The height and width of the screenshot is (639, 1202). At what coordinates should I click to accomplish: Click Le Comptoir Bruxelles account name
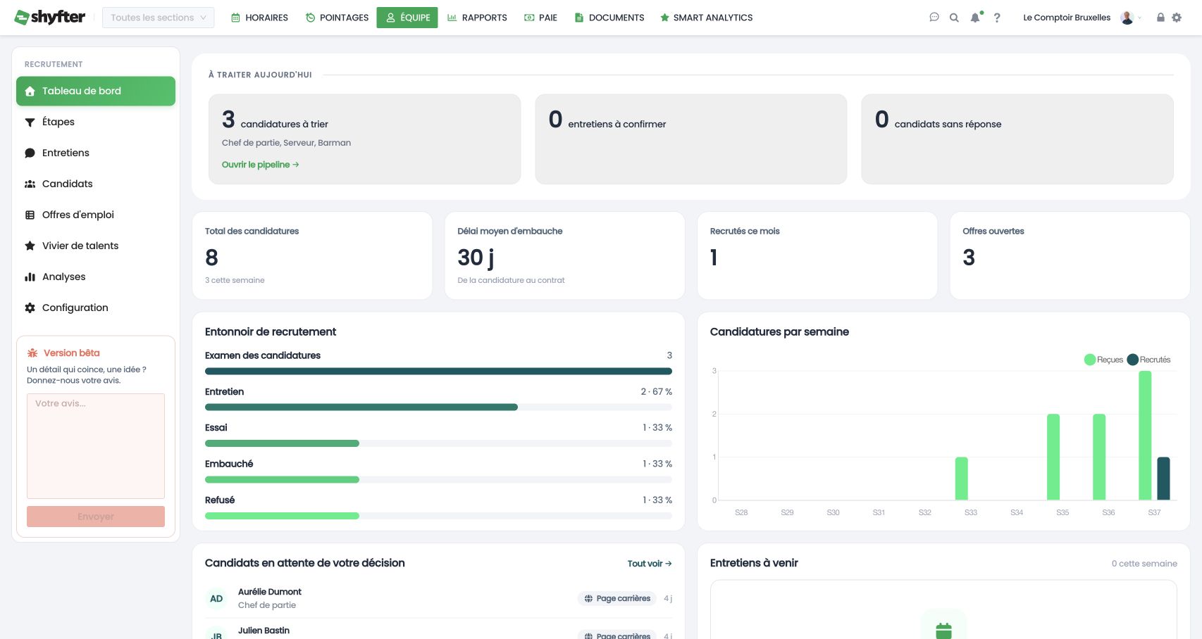click(1067, 18)
